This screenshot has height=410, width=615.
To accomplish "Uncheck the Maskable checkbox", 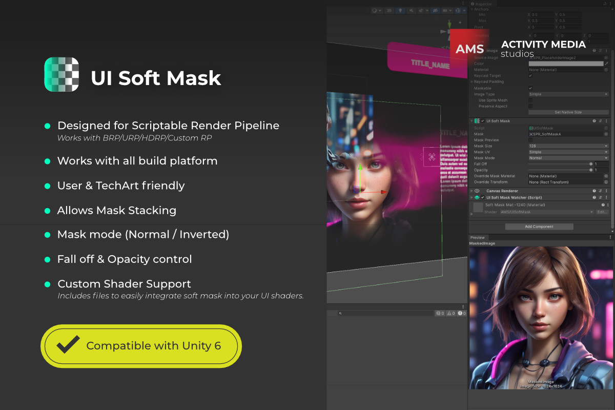I will 530,88.
